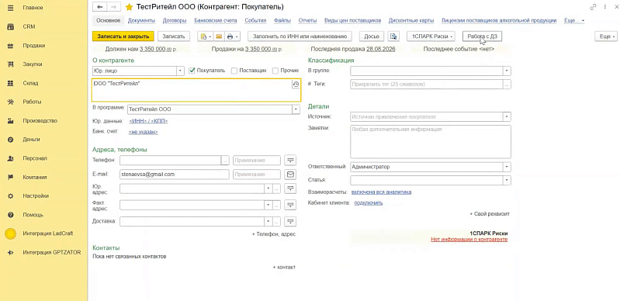Go back with the left arrow button

[x=99, y=7]
